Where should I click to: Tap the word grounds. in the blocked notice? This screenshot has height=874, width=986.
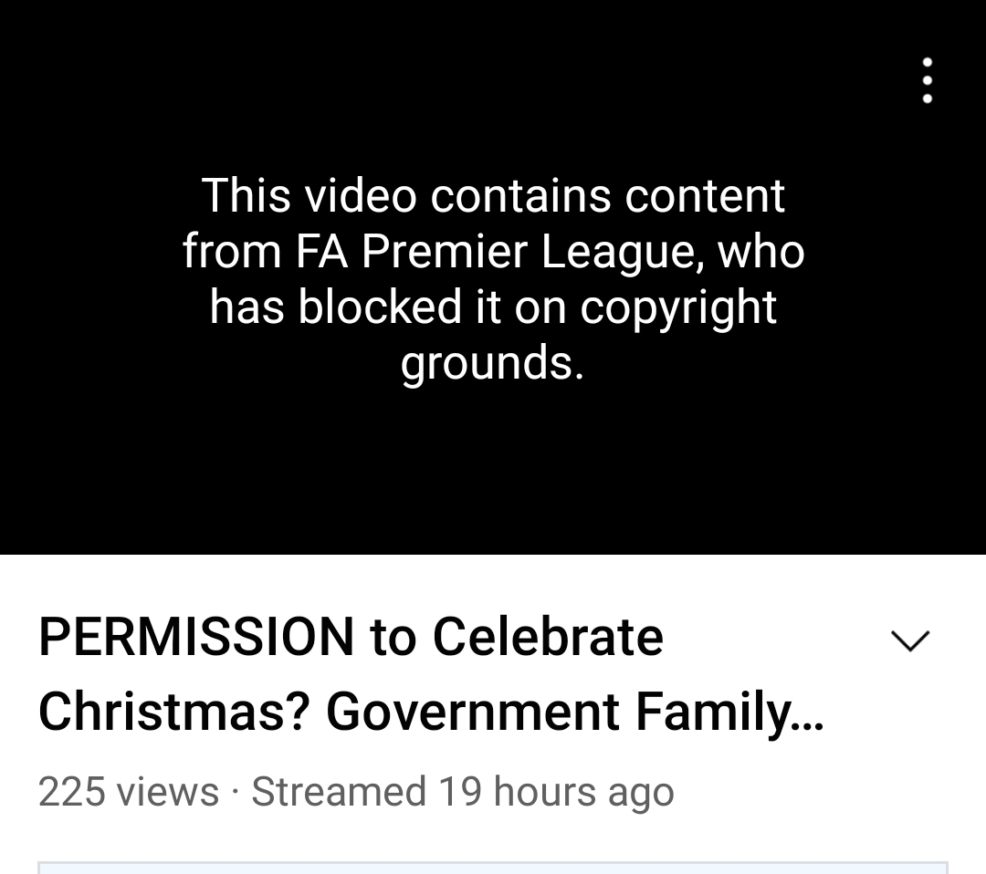tap(493, 362)
